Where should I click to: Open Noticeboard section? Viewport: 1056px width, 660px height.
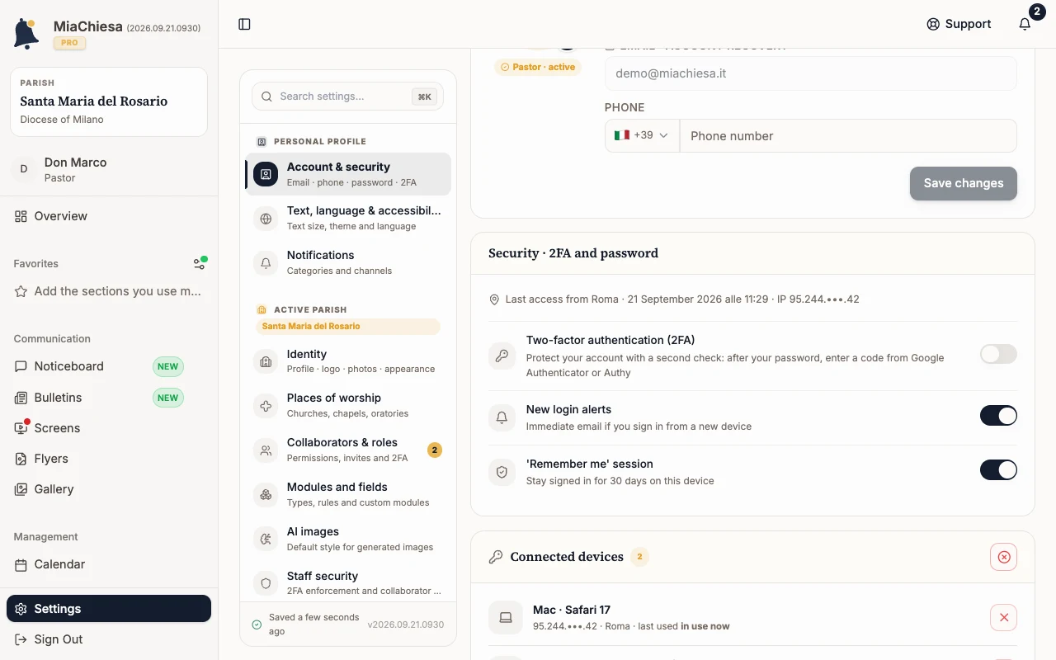(109, 366)
